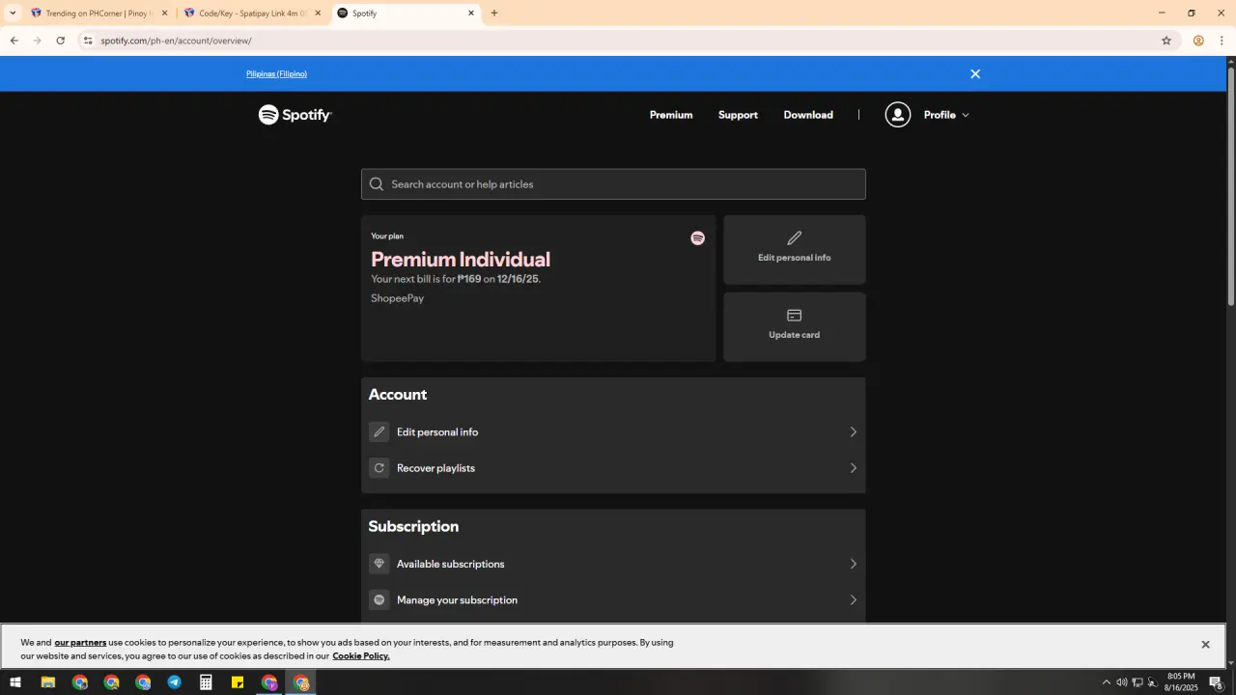This screenshot has height=695, width=1236.
Task: Open a new tab with plus button
Action: (x=494, y=14)
